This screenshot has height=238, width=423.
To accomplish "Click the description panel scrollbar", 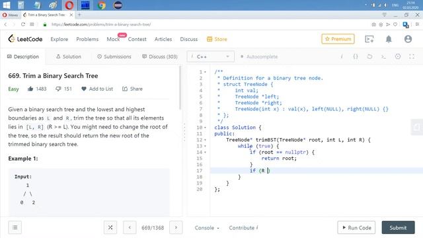I will click(x=180, y=88).
